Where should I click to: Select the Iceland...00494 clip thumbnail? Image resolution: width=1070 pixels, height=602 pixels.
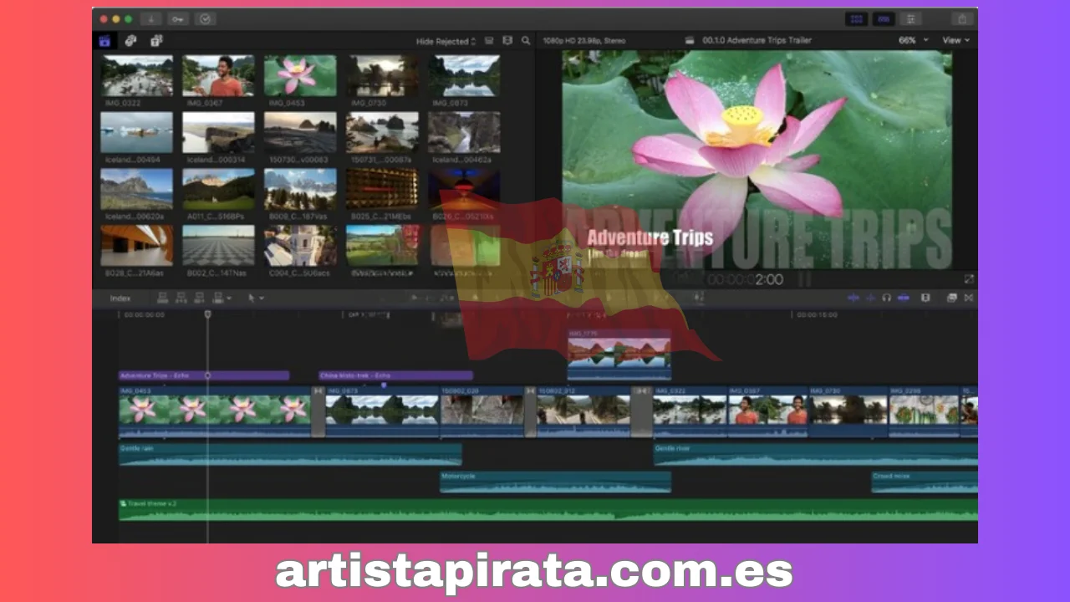[x=137, y=133]
